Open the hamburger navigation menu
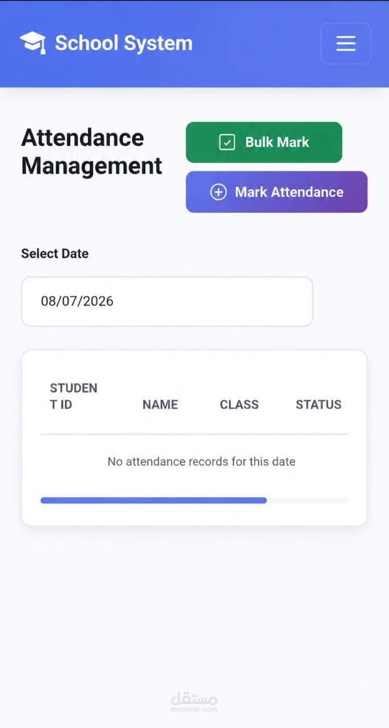Viewport: 389px width, 728px height. [346, 43]
